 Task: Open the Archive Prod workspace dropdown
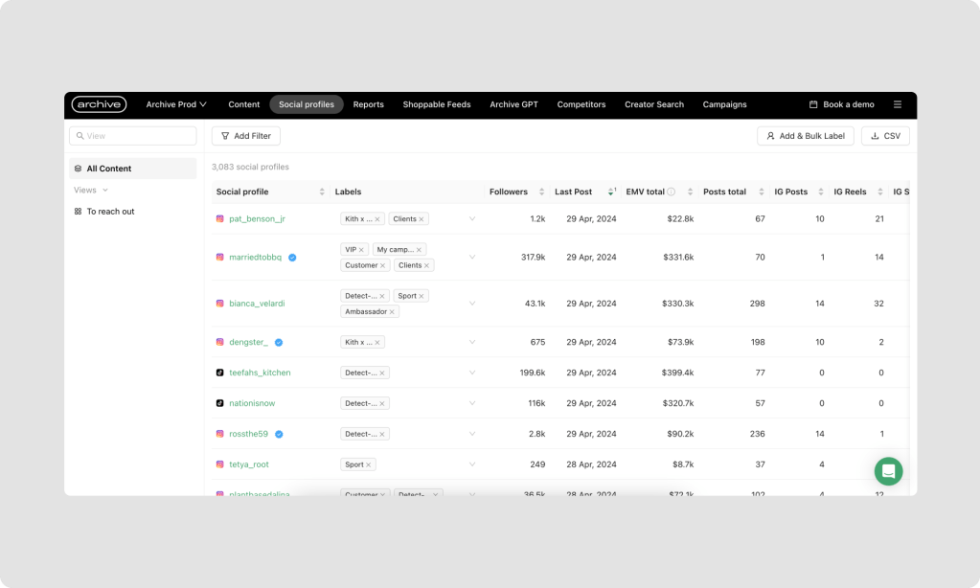click(176, 104)
